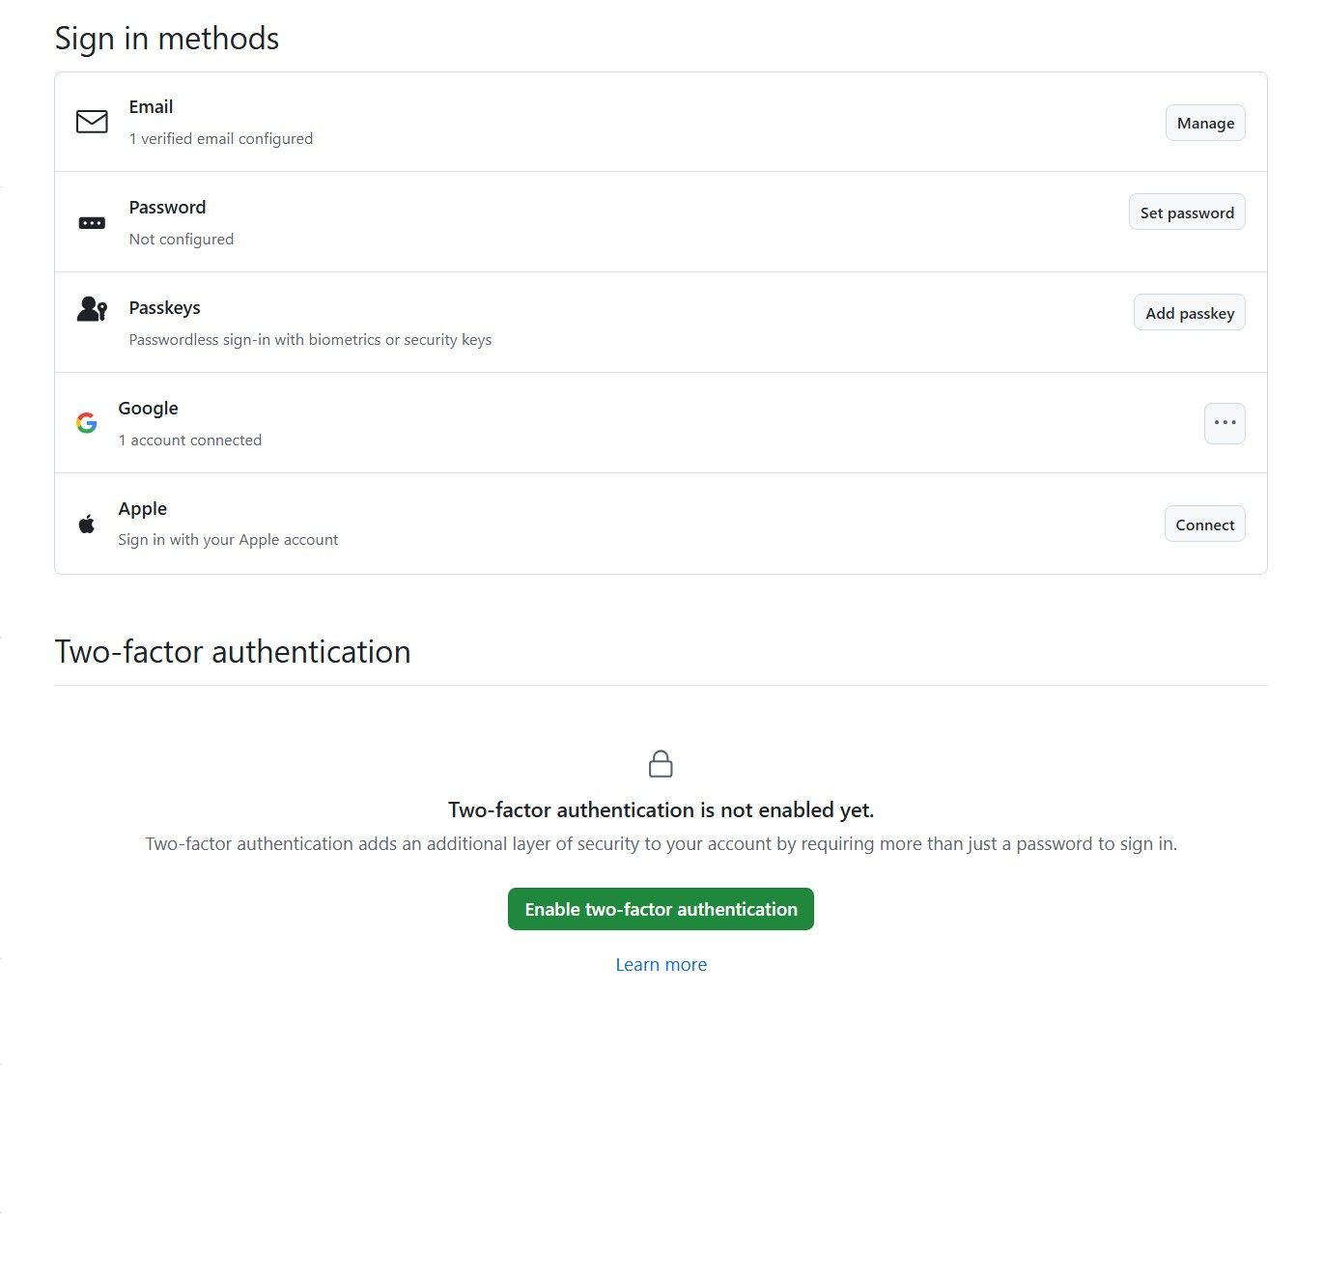
Task: Open the Learn more link
Action: [661, 965]
